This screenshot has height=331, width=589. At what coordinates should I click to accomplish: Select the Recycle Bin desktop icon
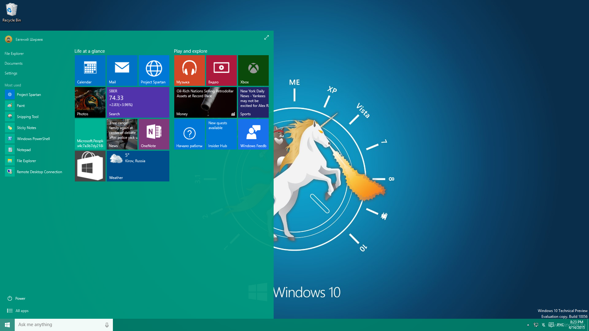(12, 13)
